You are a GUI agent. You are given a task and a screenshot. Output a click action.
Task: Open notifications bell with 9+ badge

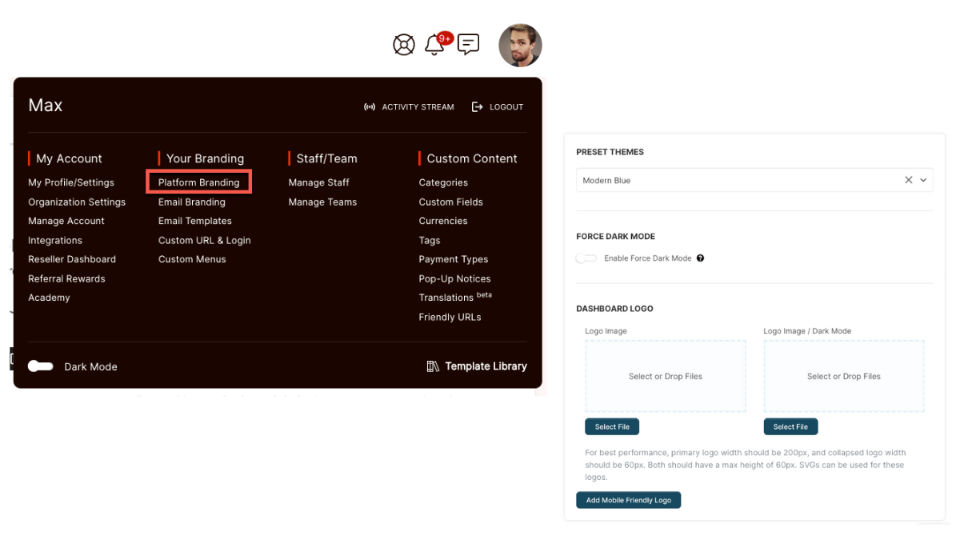434,45
